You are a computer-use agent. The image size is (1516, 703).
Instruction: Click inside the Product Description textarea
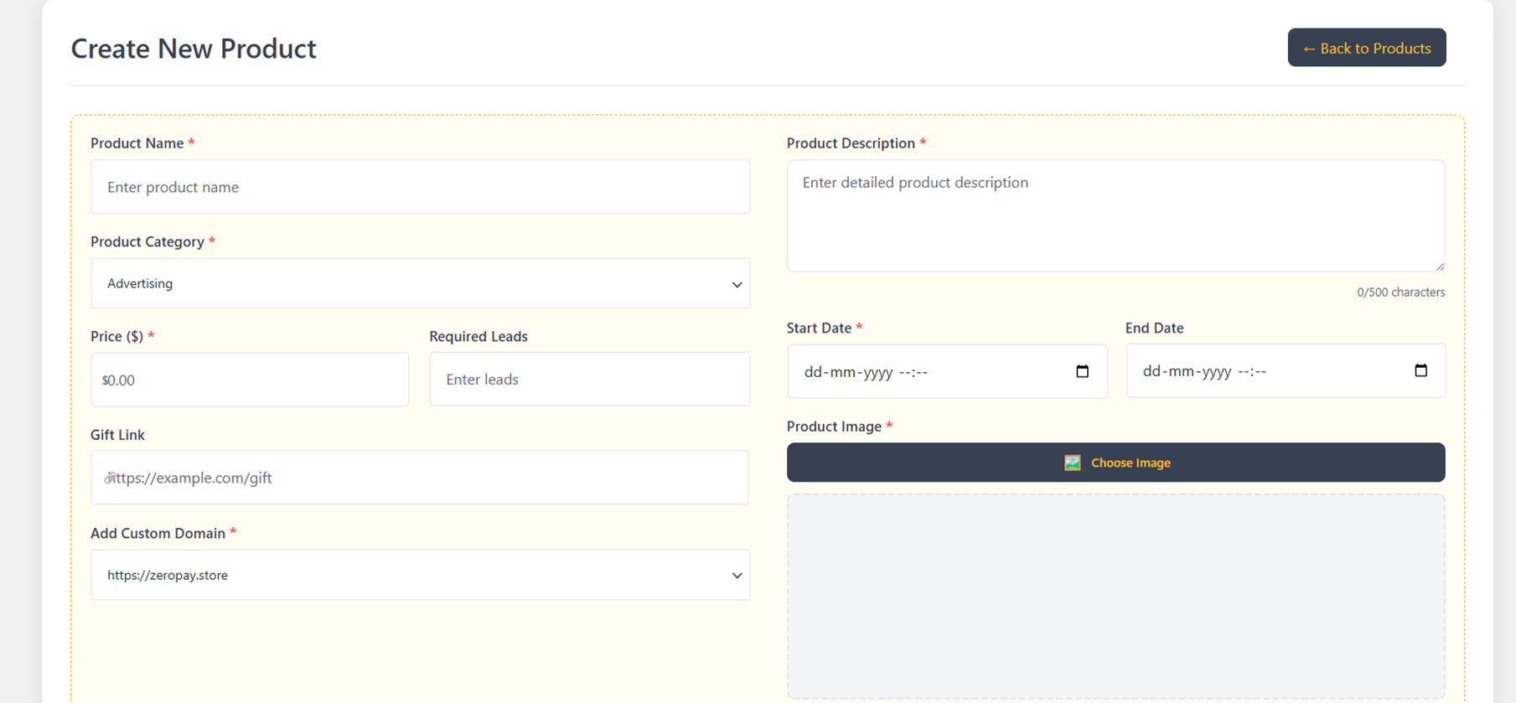point(1115,215)
